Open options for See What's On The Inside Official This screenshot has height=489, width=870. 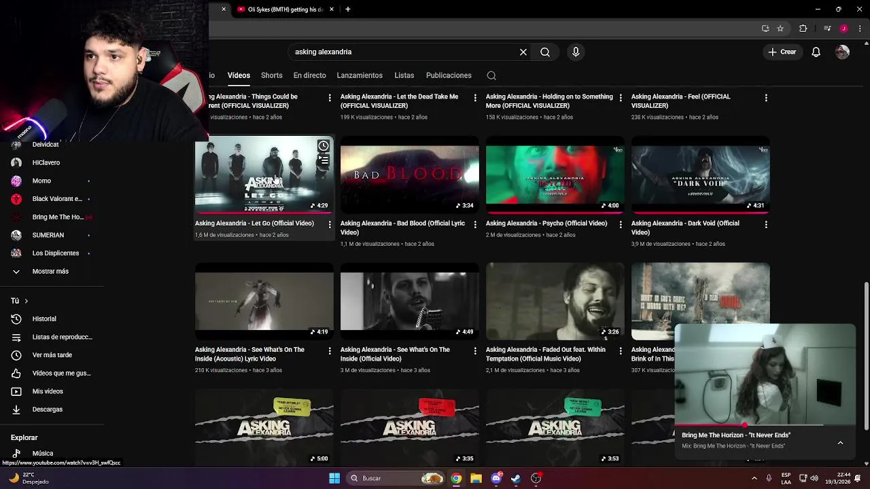tap(475, 350)
